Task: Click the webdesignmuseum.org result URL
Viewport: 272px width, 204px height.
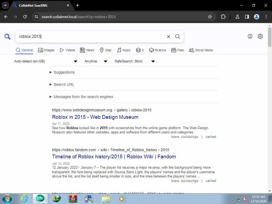Action: [x=102, y=110]
